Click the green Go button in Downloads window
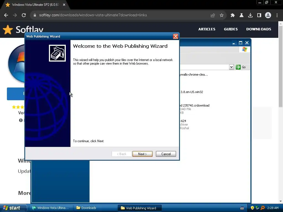The image size is (283, 212). pyautogui.click(x=241, y=67)
